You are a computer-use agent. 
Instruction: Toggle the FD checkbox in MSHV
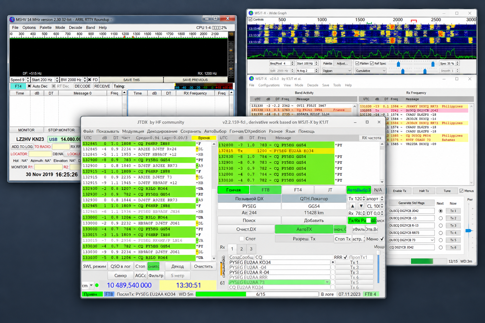[x=89, y=80]
